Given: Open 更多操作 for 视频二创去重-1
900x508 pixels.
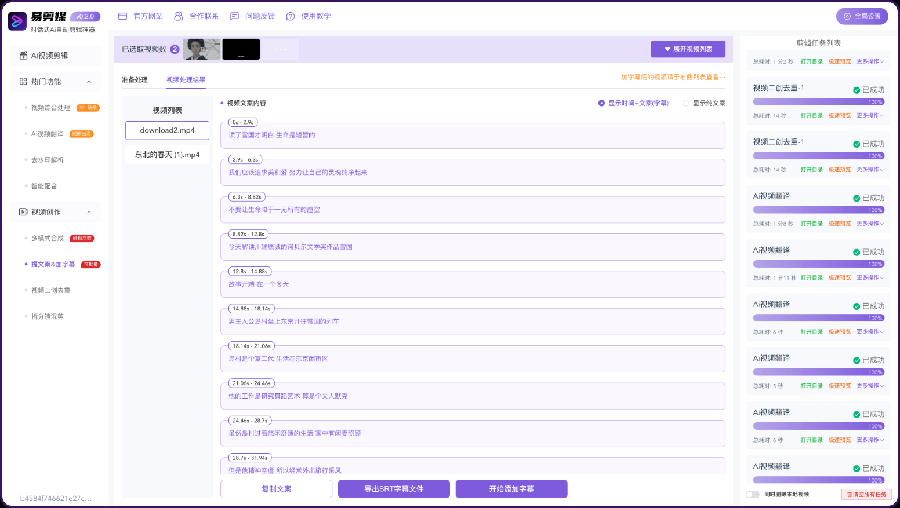Looking at the screenshot, I should click(x=869, y=116).
